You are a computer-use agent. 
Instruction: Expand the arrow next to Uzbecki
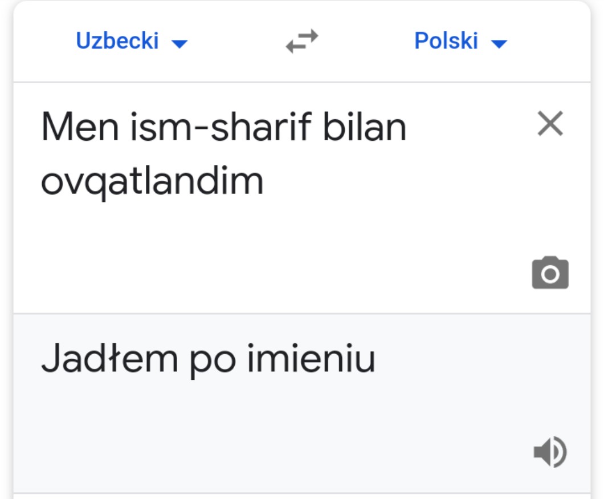[x=179, y=43]
